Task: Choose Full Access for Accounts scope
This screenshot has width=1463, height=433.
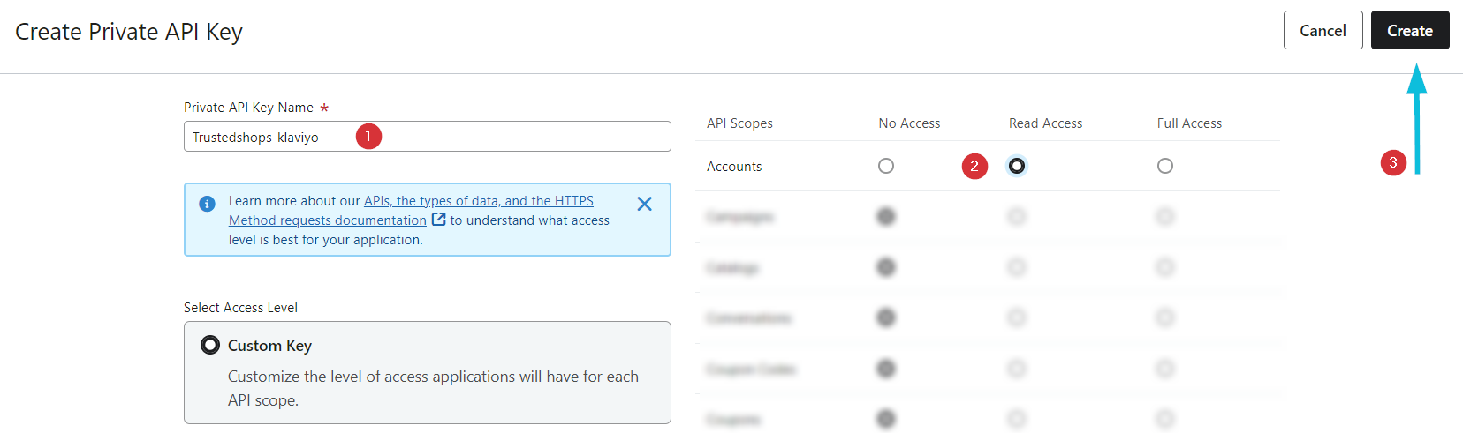Action: pyautogui.click(x=1165, y=166)
